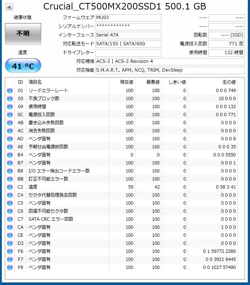
Task: Click the status circle for ID C2
Action: tap(10, 187)
